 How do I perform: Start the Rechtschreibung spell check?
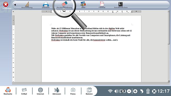(x=64, y=5)
